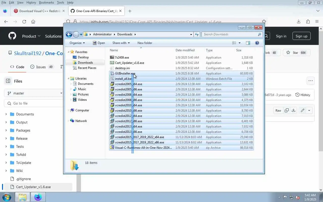
Task: Open GitHub Issues tab
Action: point(42,67)
